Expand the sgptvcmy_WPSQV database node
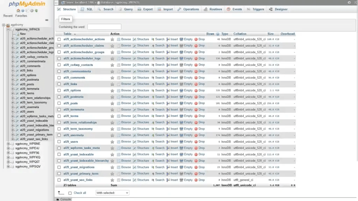Screen dimensions: 358x201 pos(8,166)
